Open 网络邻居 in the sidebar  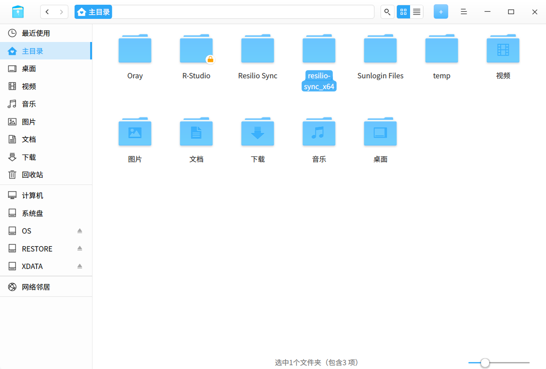pyautogui.click(x=46, y=287)
